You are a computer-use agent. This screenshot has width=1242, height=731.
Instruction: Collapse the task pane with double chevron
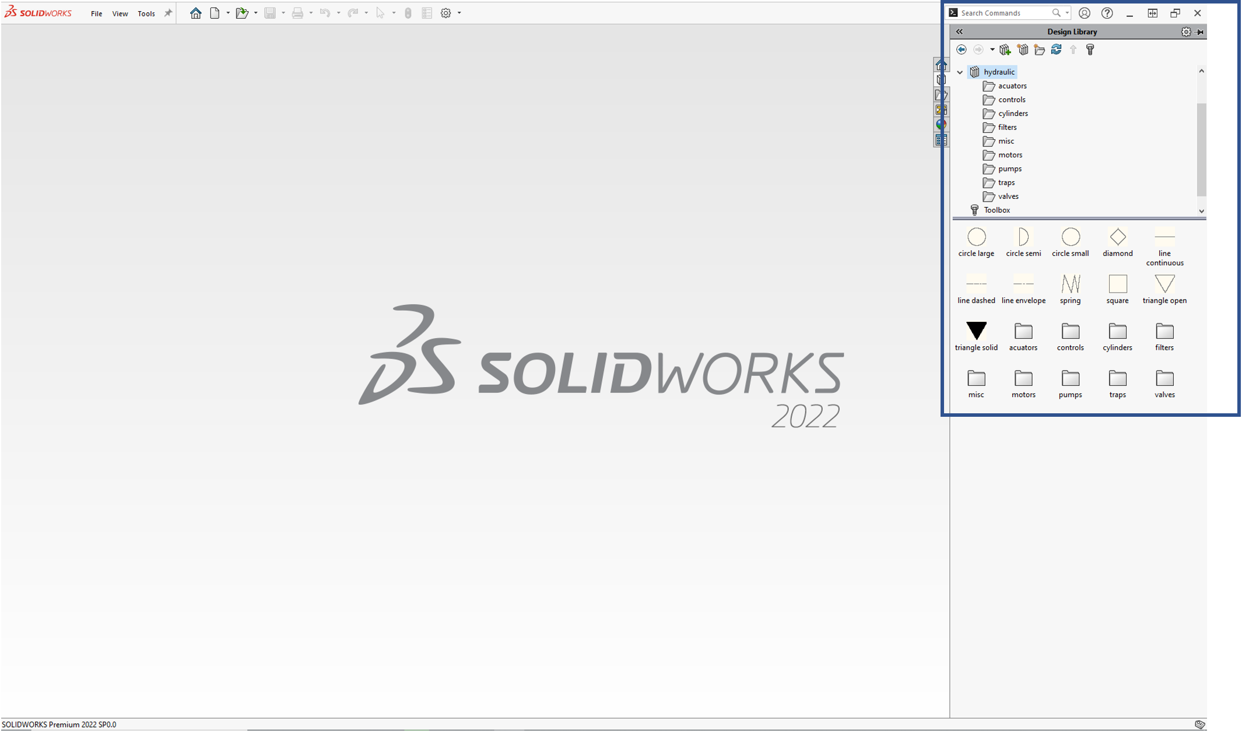959,32
